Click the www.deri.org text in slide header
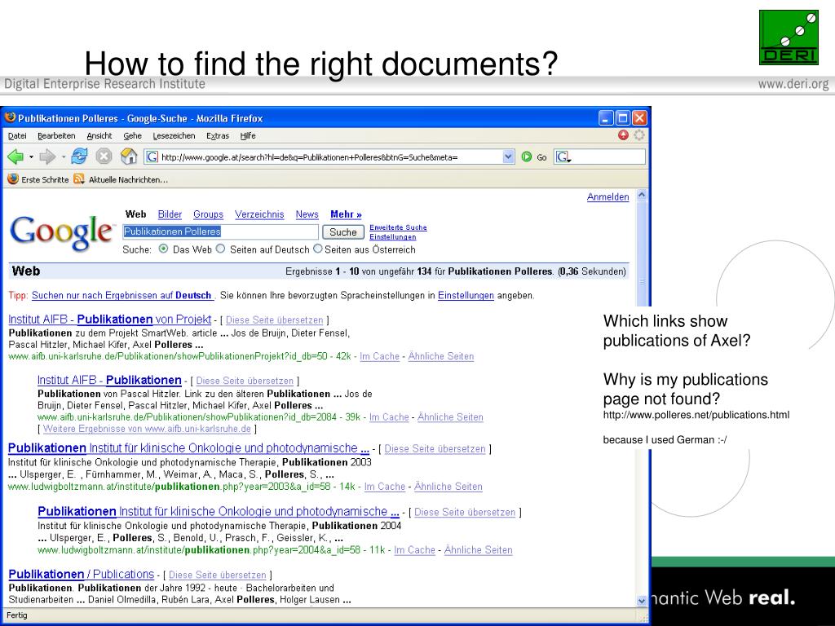Viewport: 835px width, 626px height. [793, 84]
